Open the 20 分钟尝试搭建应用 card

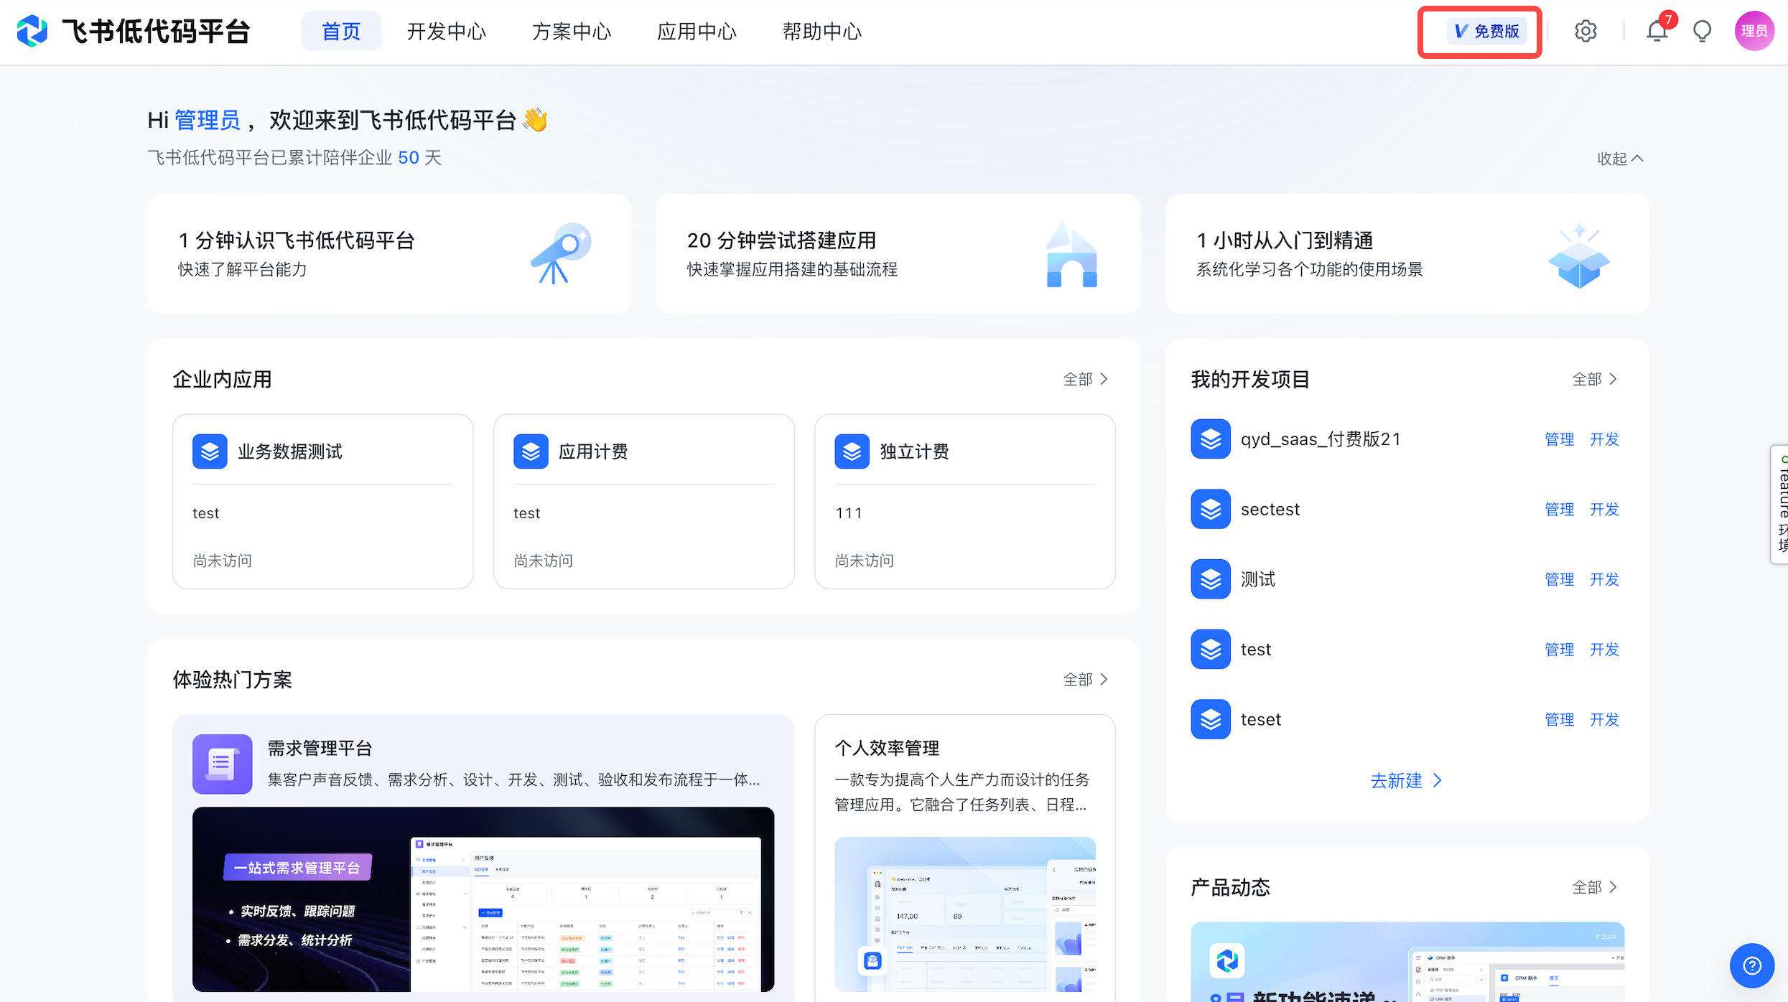point(898,253)
